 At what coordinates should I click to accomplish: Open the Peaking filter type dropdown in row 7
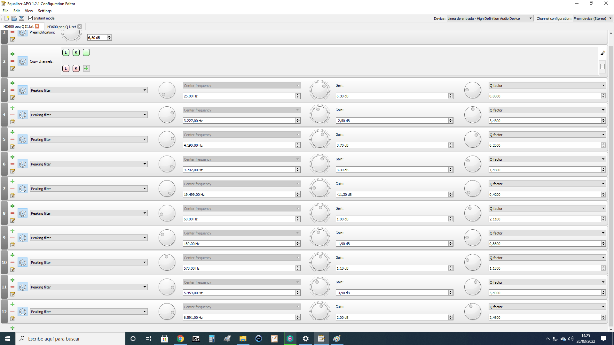(89, 189)
